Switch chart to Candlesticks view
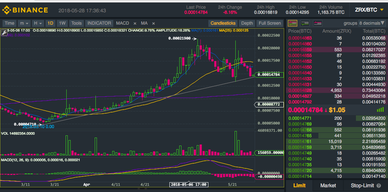The width and height of the screenshot is (388, 192). point(223,24)
